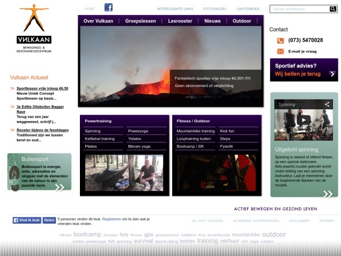The width and height of the screenshot is (341, 256).
Task: Click the share icon on Spinning video
Action: click(x=327, y=105)
